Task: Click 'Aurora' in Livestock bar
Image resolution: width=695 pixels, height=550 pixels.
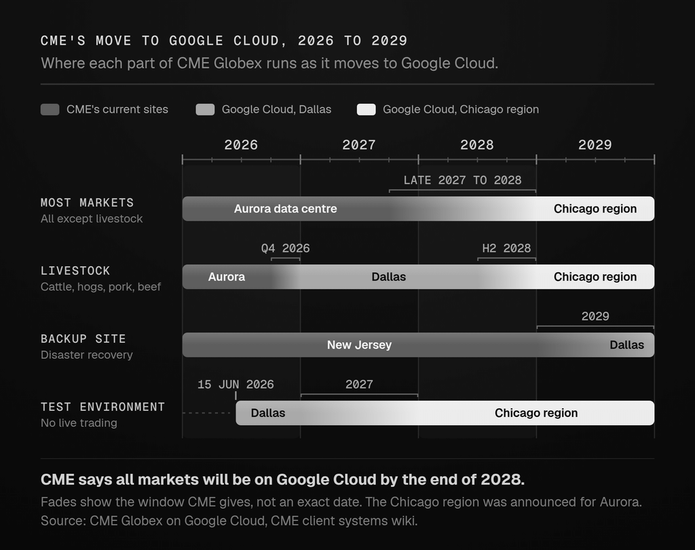Action: (227, 277)
